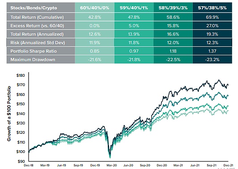This screenshot has height=169, width=238.
Task: Click the 1.37 Sharpe ratio value
Action: click(x=212, y=51)
